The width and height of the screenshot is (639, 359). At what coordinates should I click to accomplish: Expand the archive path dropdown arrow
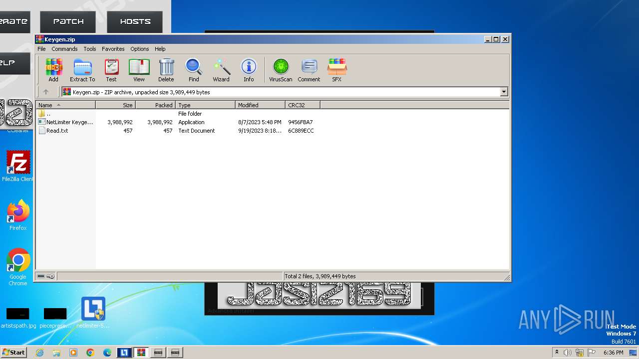pyautogui.click(x=504, y=92)
